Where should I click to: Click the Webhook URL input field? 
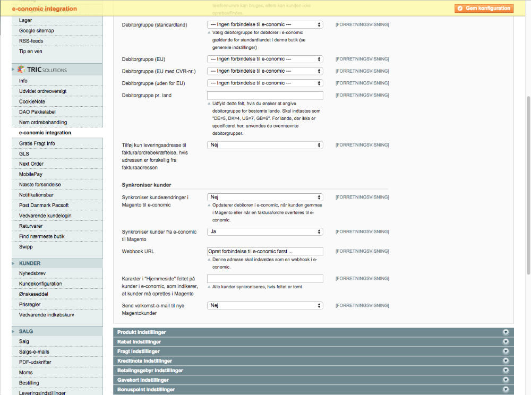click(x=264, y=250)
